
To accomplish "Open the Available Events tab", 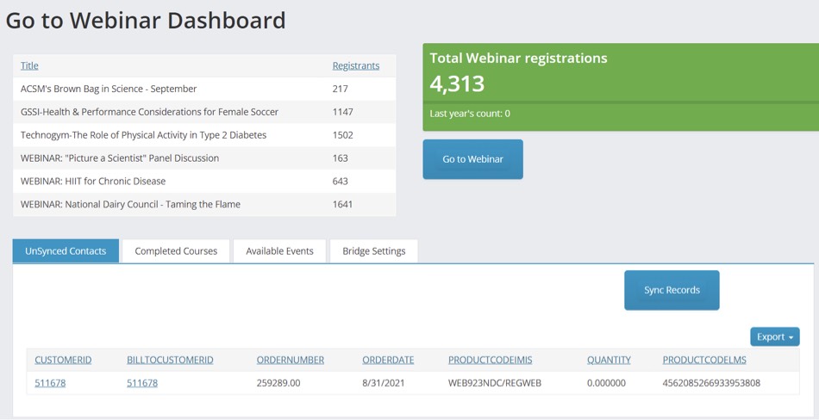I will [279, 251].
